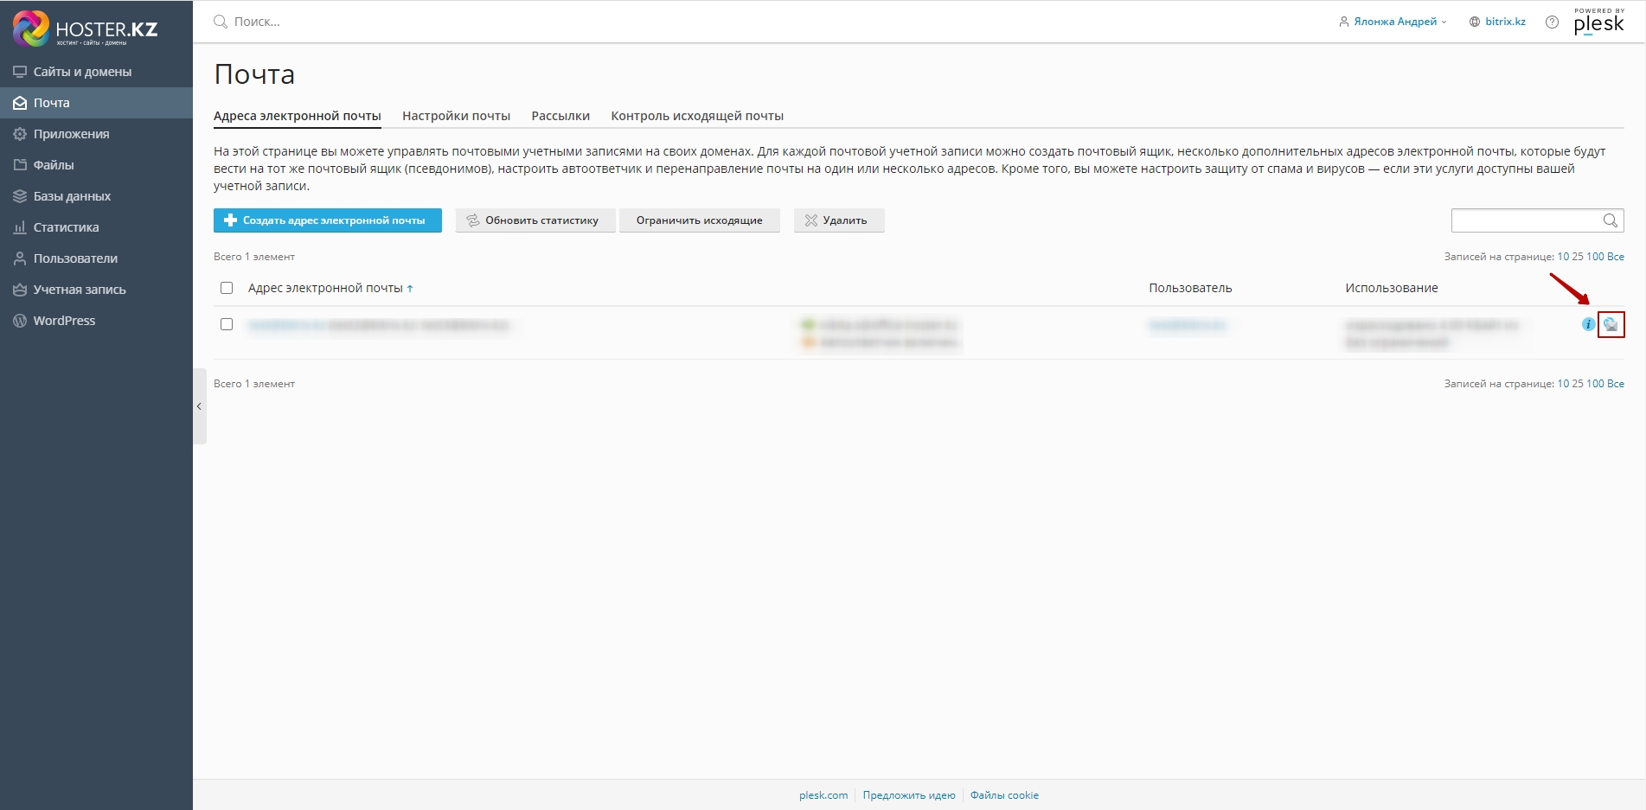Open Статистика in sidebar
The width and height of the screenshot is (1646, 810).
pyautogui.click(x=96, y=227)
